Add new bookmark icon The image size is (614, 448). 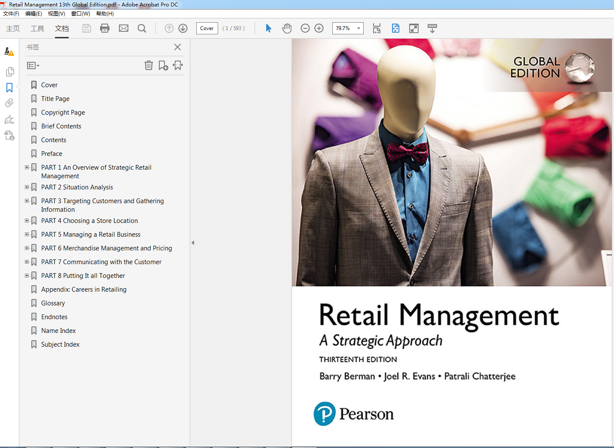click(163, 65)
